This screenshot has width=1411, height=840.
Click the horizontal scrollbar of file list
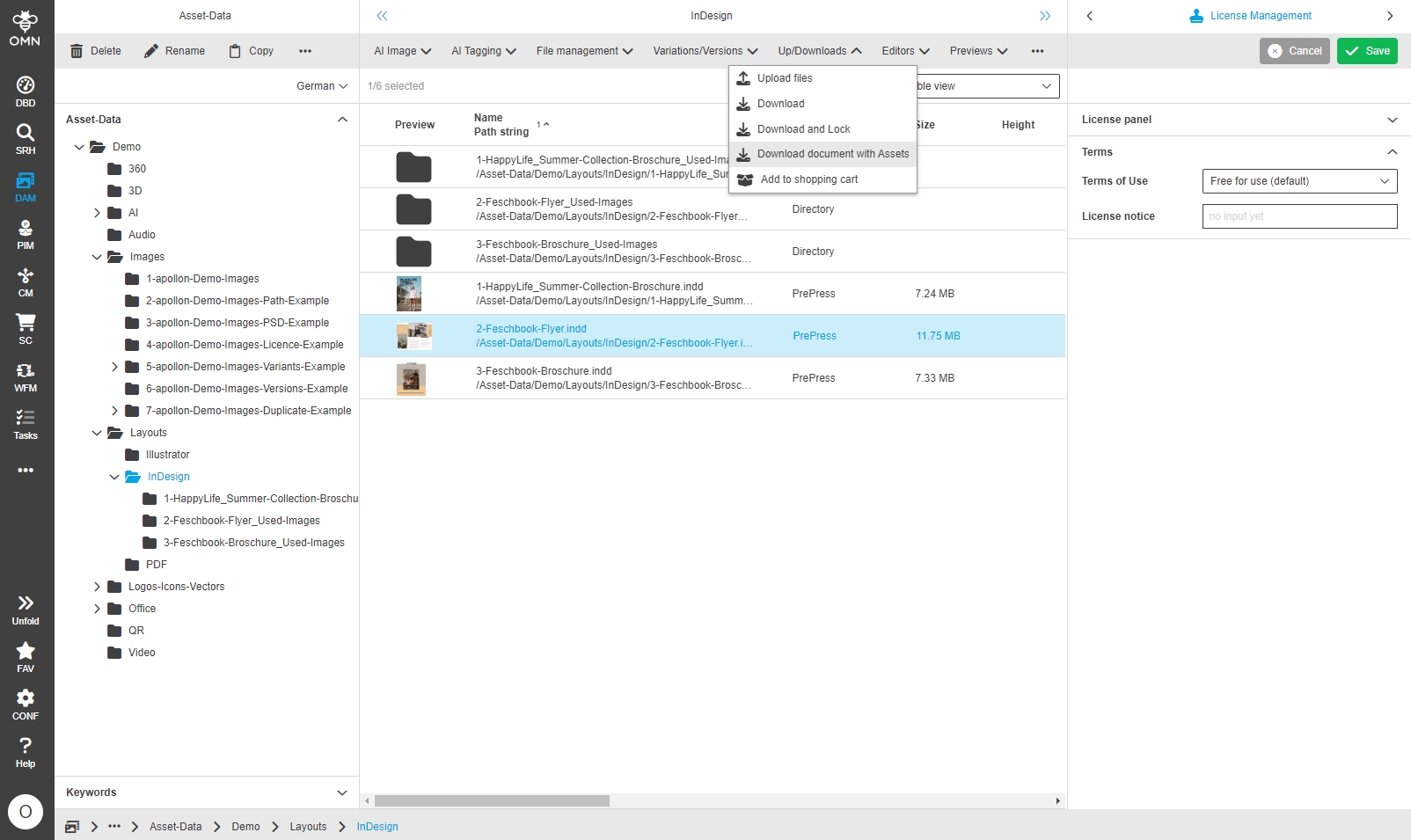492,801
